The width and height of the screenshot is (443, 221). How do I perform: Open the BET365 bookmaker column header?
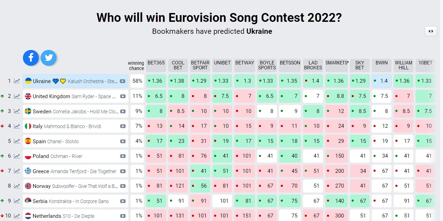tap(156, 63)
